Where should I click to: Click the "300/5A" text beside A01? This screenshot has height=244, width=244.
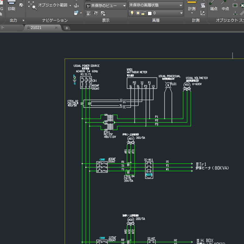coord(141,138)
